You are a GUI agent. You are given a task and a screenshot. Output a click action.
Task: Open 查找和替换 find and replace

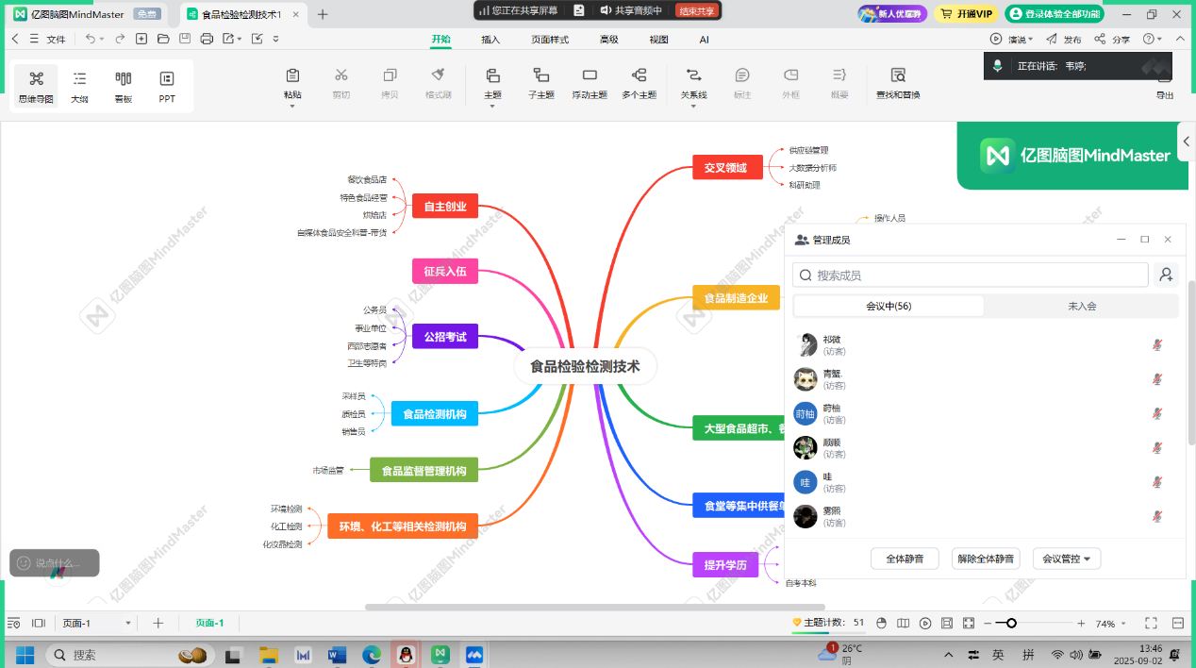pos(897,83)
